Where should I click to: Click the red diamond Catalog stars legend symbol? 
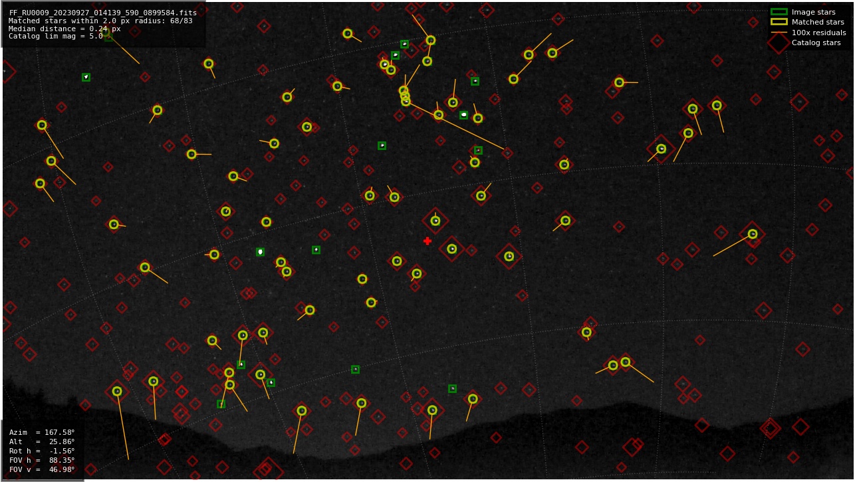tap(779, 42)
